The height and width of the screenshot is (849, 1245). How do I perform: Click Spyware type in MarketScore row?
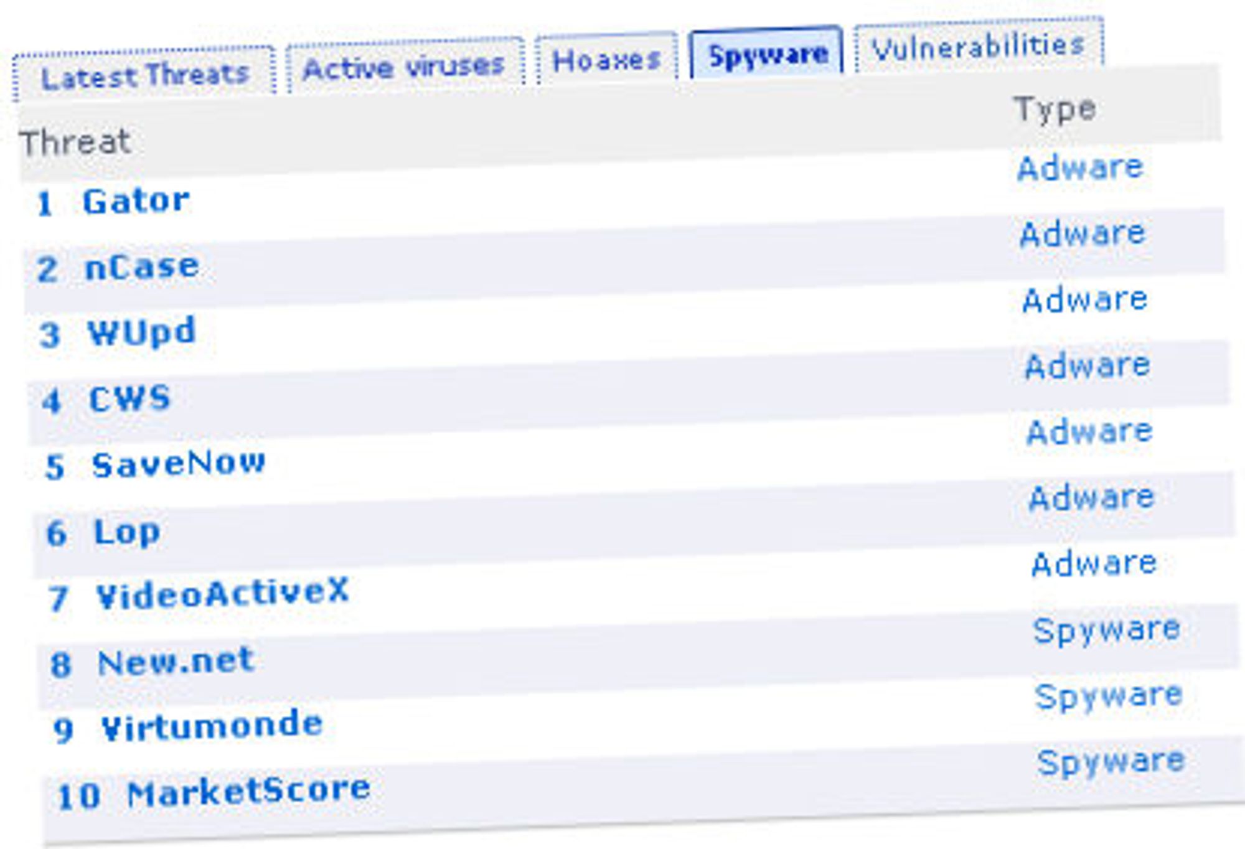click(x=1111, y=762)
